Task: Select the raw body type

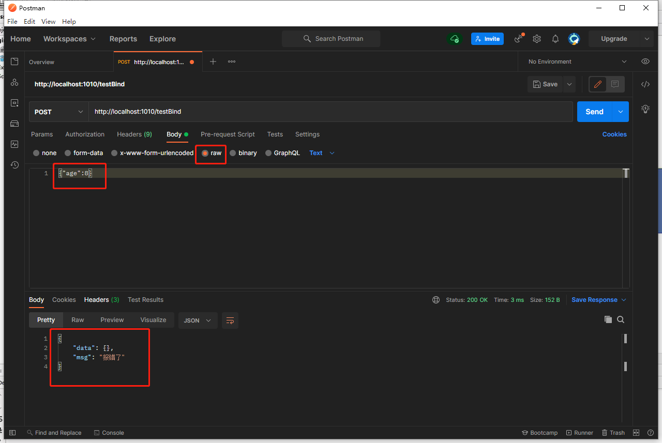Action: (x=212, y=153)
